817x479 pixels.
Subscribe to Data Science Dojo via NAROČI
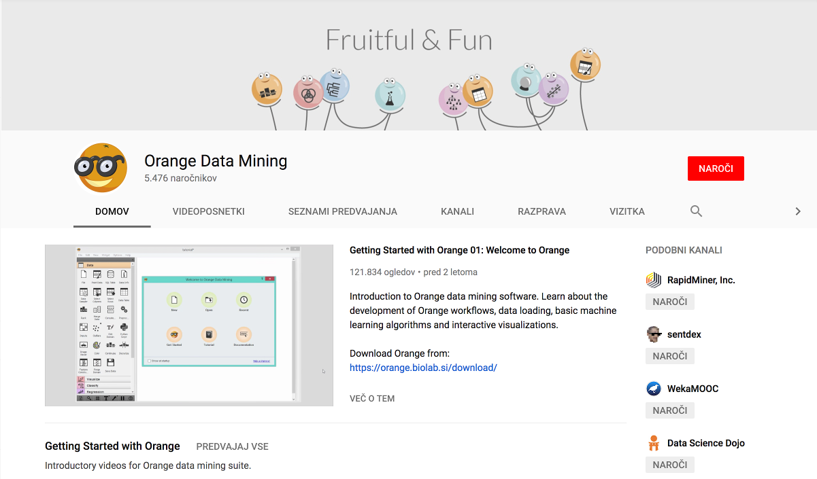pyautogui.click(x=670, y=465)
